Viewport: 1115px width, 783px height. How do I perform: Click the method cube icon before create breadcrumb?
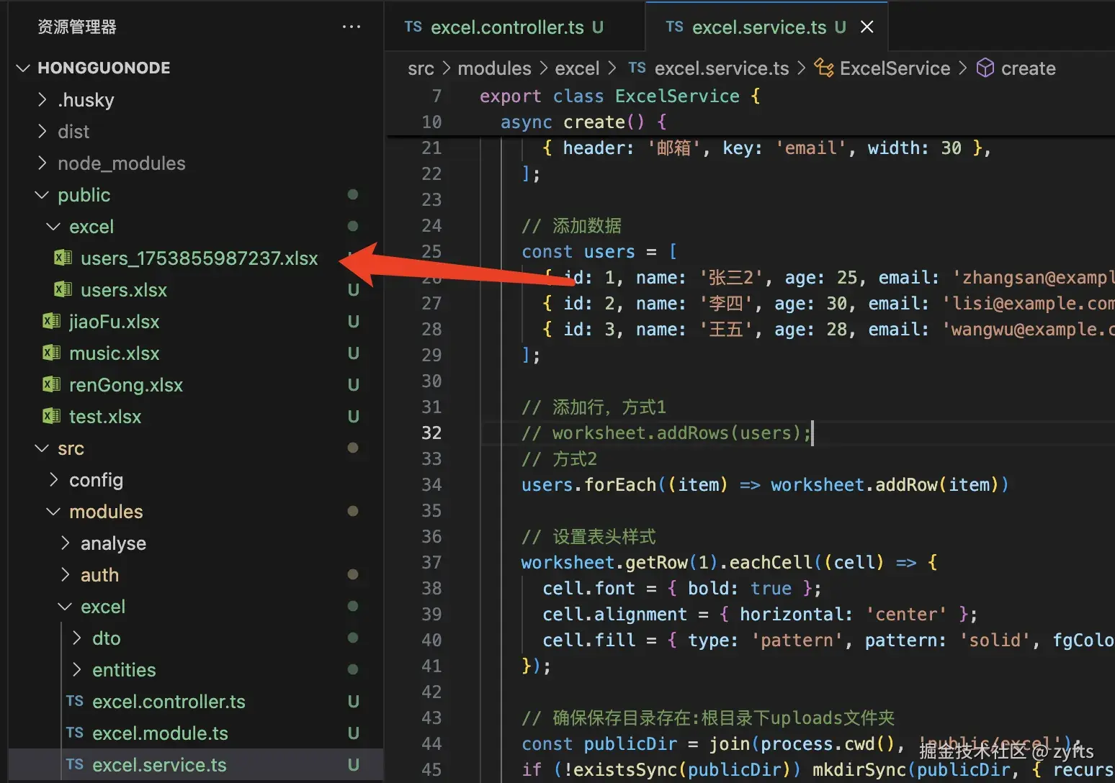coord(985,68)
